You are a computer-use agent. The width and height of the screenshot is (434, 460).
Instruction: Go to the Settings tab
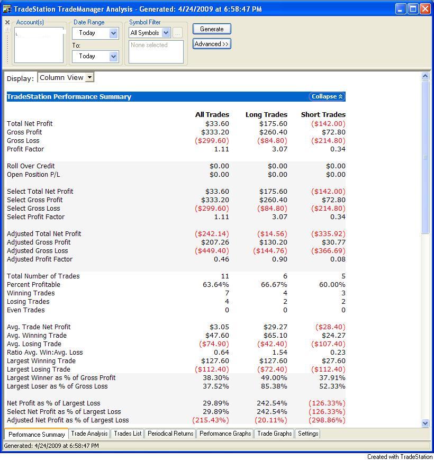(x=308, y=434)
